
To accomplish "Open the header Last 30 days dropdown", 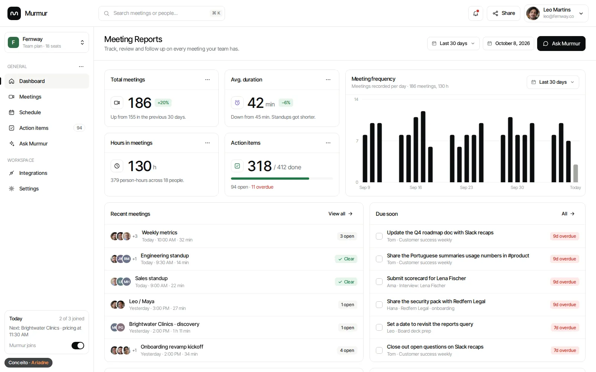I will click(x=453, y=44).
